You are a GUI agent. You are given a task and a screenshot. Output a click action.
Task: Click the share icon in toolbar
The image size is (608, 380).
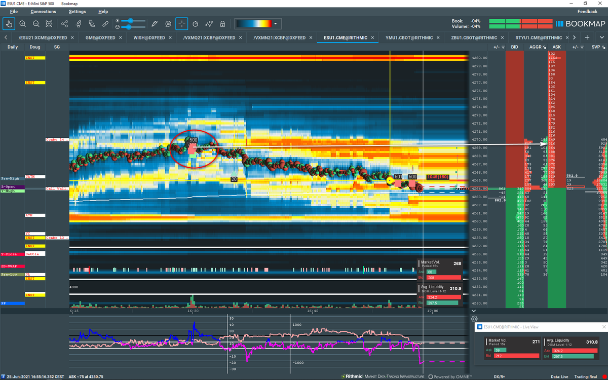65,23
